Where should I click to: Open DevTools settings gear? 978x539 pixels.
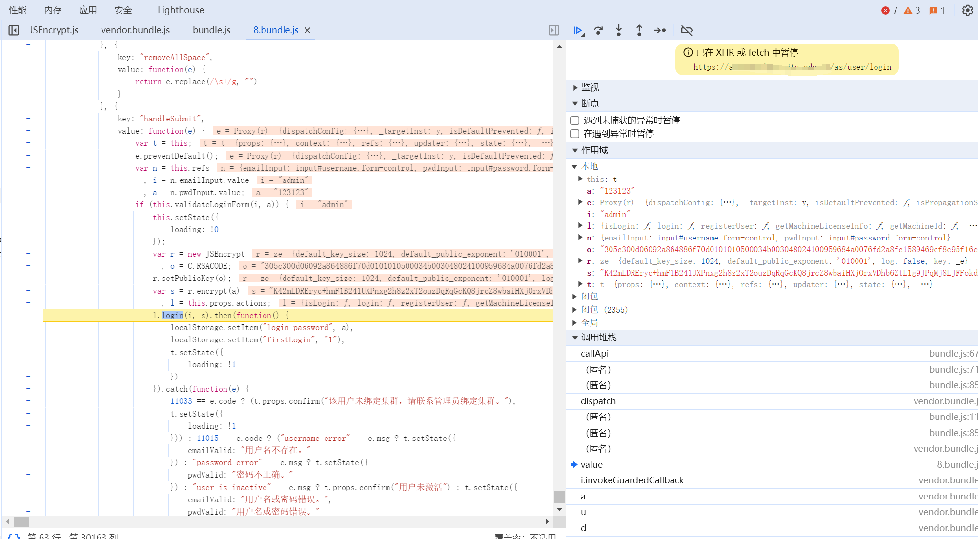(967, 10)
